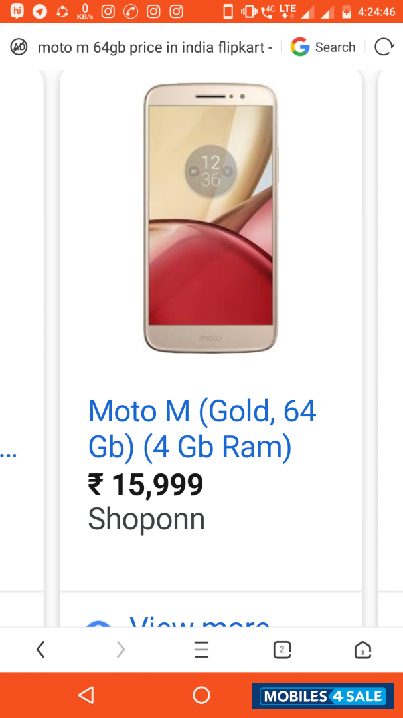
Task: Tap the Google Search icon in address bar
Action: (299, 47)
